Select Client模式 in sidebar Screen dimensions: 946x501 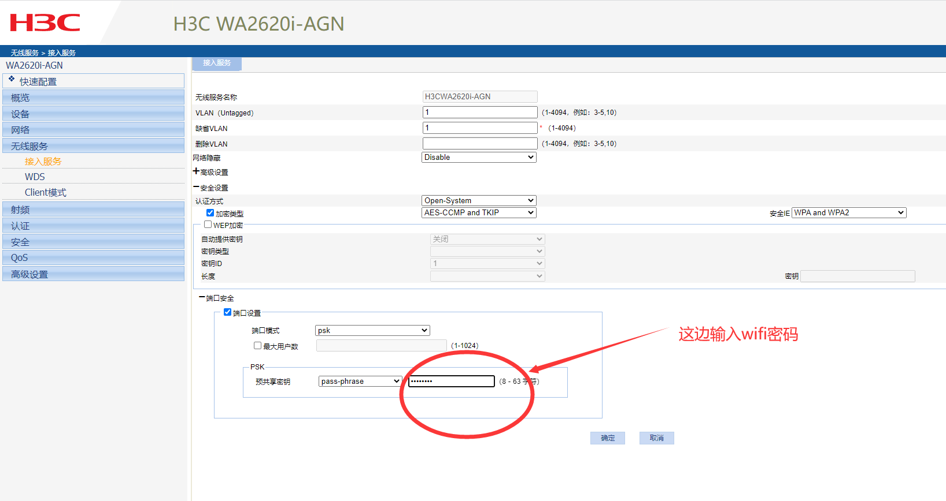pyautogui.click(x=45, y=192)
